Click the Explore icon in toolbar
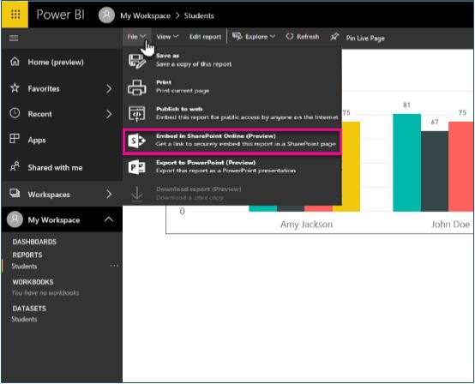Viewport: 475px width, 384px height. point(237,37)
